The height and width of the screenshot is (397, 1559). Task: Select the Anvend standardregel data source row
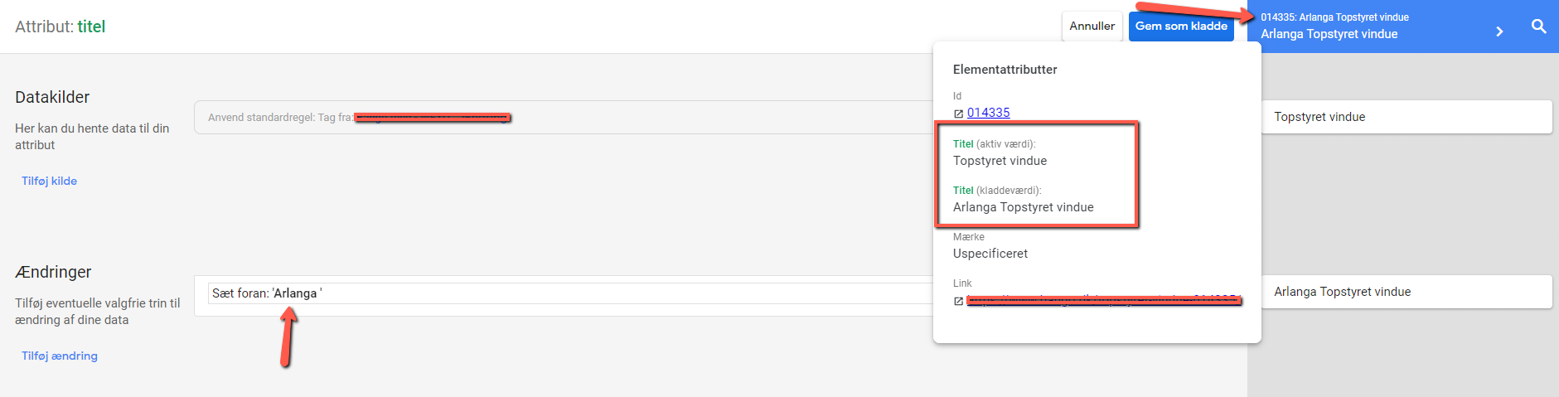pyautogui.click(x=564, y=117)
